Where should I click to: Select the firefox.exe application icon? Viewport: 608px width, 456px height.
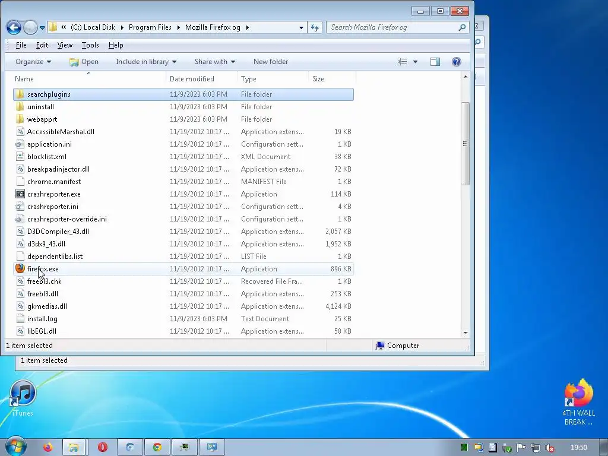tap(20, 268)
